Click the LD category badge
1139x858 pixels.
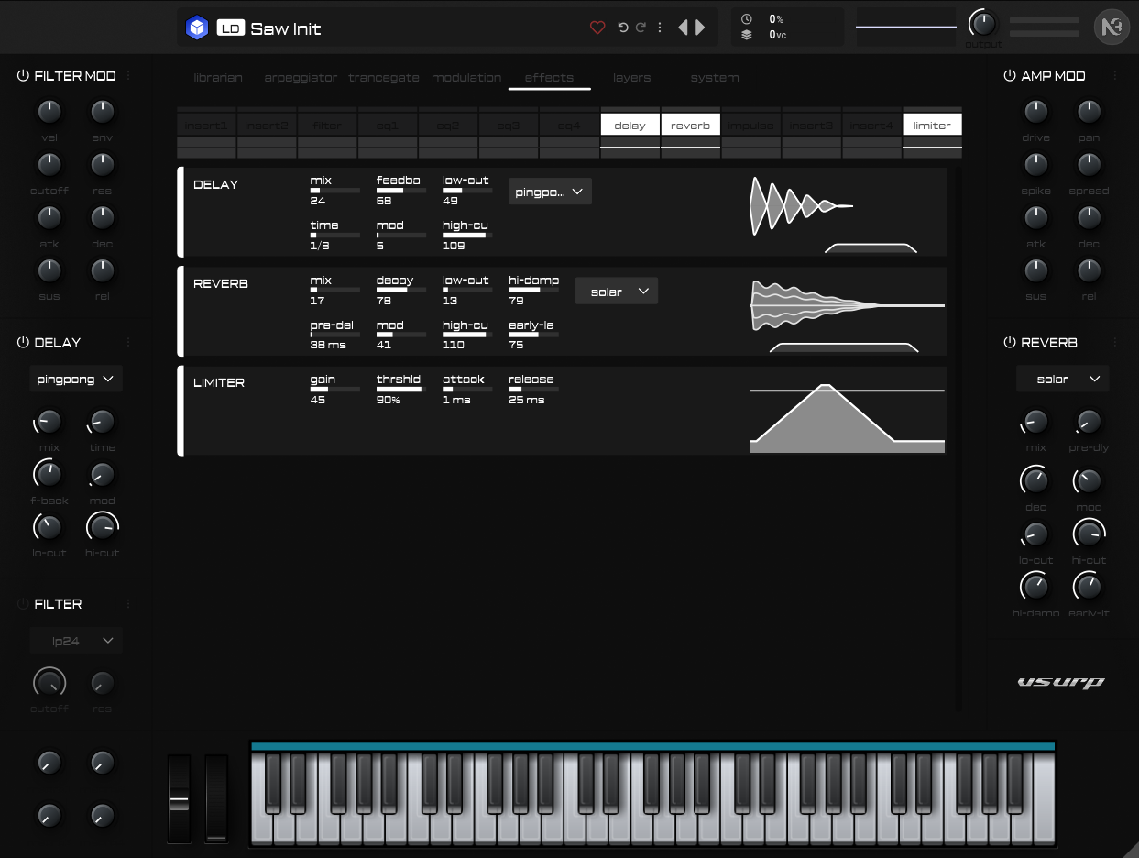(x=230, y=28)
